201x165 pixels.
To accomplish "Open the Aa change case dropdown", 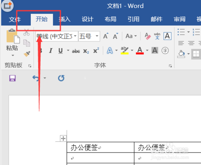I will 131,36.
